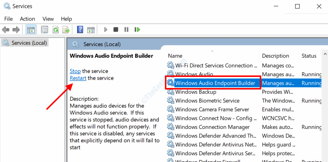This screenshot has height=162, width=328.
Task: Close the Services window
Action: click(319, 6)
